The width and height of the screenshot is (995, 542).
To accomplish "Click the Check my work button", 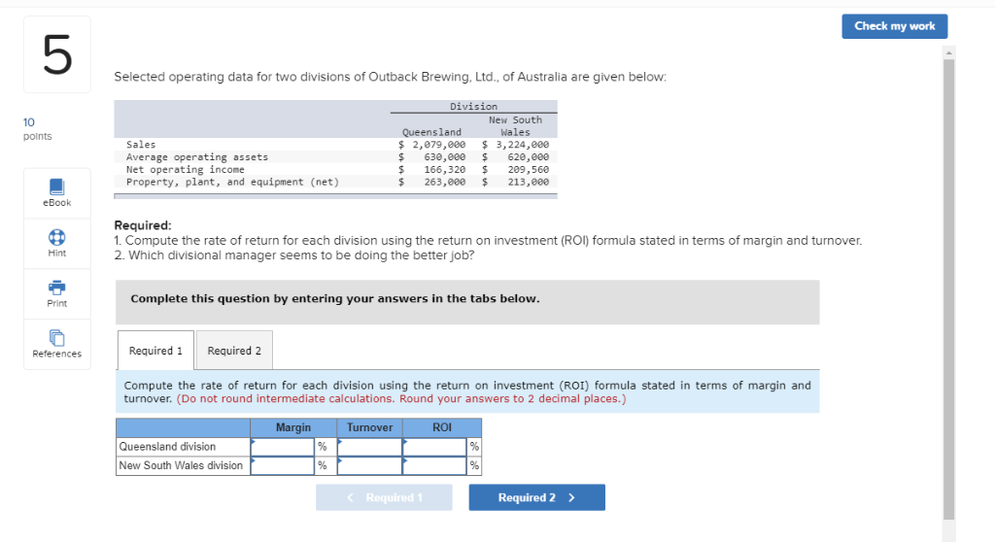I will [894, 26].
